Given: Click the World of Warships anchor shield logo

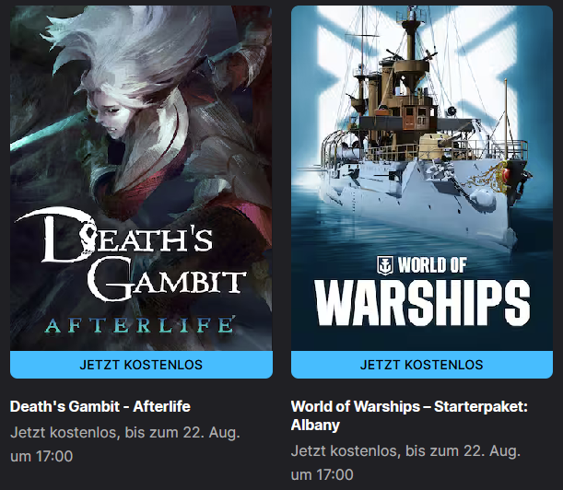Looking at the screenshot, I should point(385,265).
